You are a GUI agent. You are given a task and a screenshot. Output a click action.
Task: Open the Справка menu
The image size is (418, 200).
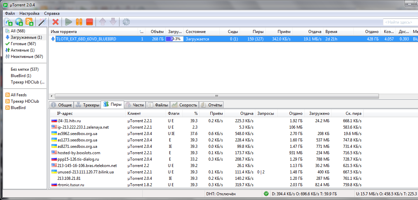coord(52,13)
